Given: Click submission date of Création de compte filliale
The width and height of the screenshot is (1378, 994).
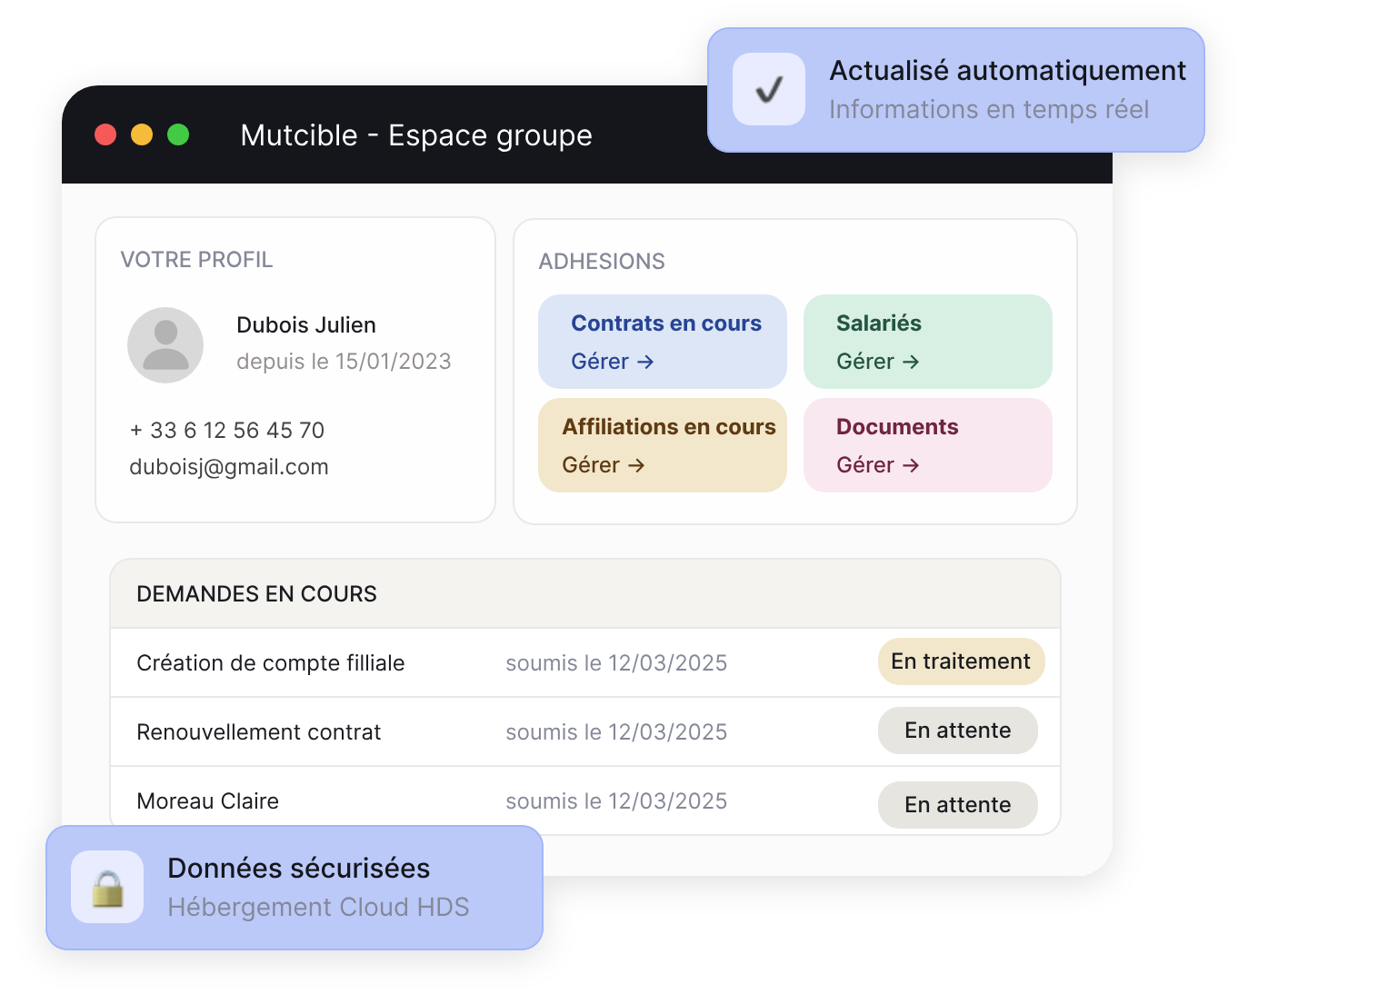Looking at the screenshot, I should tap(616, 663).
